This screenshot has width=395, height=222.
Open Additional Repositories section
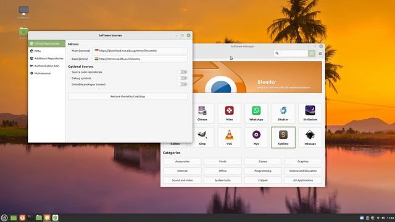pos(47,59)
